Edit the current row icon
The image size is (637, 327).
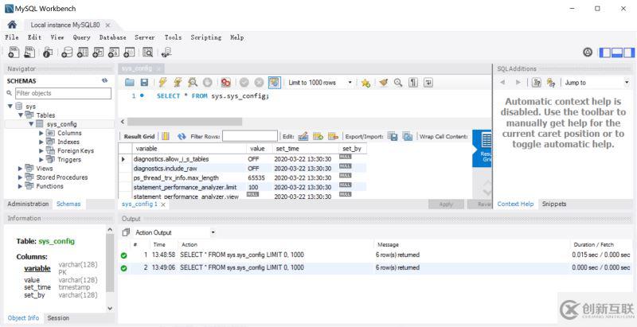tap(303, 137)
